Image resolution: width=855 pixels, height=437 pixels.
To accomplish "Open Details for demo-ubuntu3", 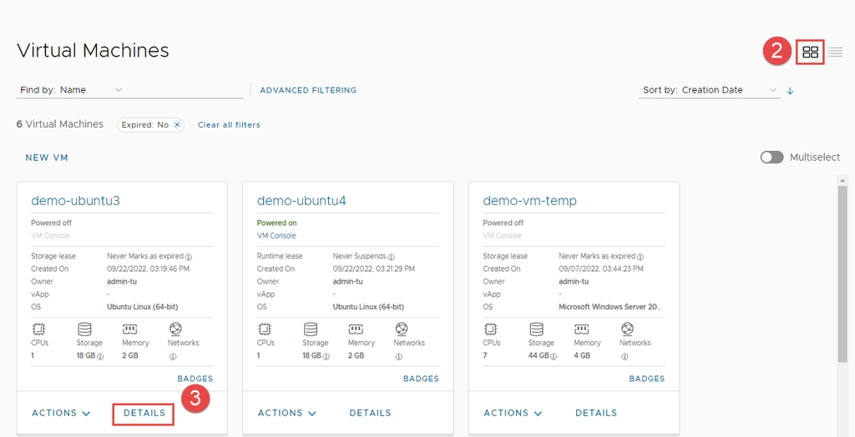I will 144,413.
